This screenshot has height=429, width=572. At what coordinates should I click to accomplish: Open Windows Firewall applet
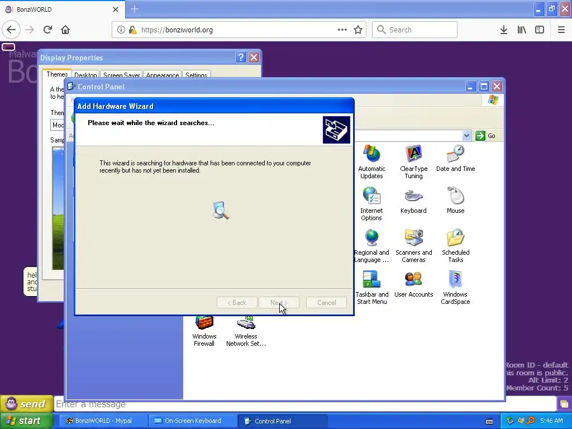point(204,331)
